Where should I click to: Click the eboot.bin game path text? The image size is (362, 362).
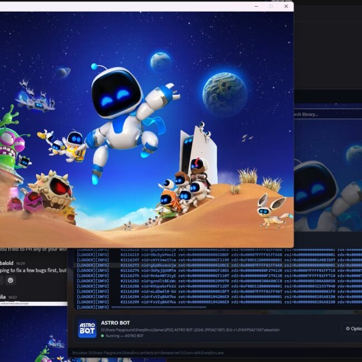[190, 330]
